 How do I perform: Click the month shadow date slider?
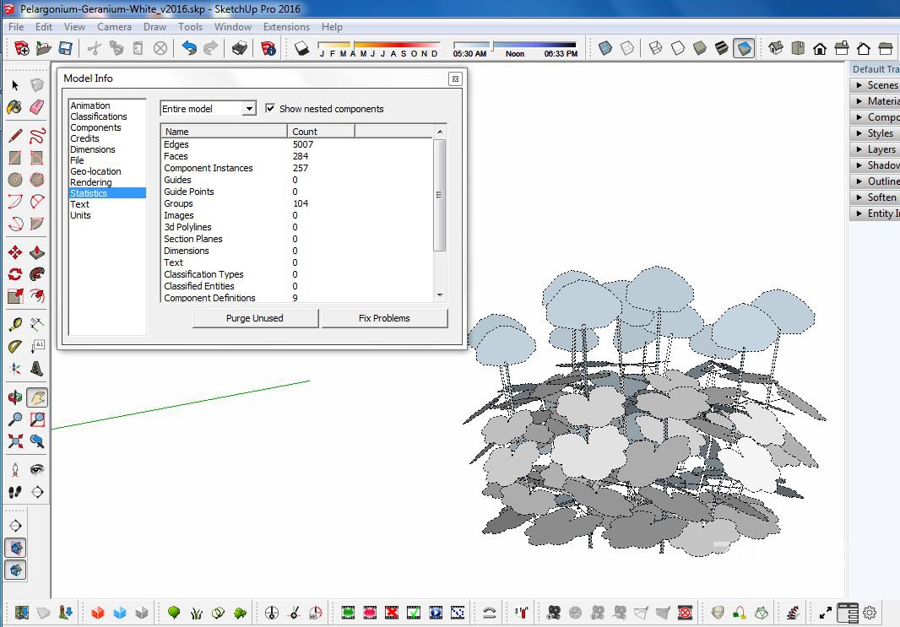pos(378,45)
